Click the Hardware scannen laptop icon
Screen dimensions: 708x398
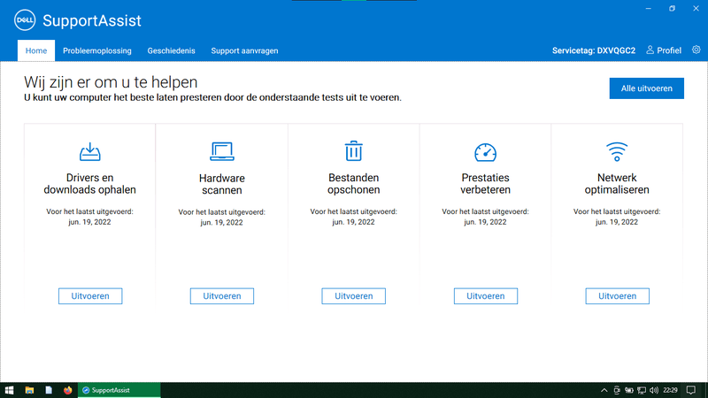click(222, 151)
